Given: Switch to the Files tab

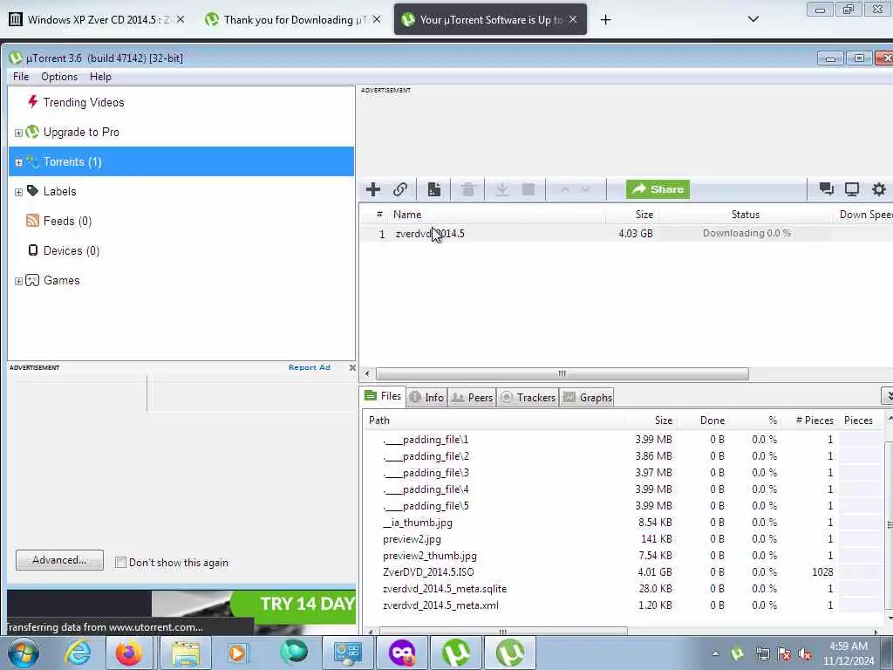Looking at the screenshot, I should 384,396.
